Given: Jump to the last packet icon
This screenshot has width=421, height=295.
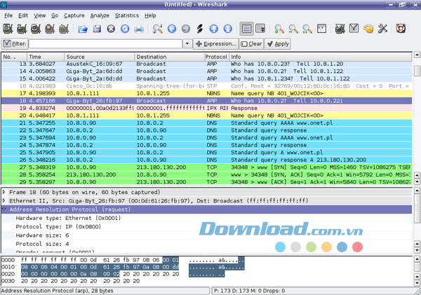Looking at the screenshot, I should coord(227,29).
